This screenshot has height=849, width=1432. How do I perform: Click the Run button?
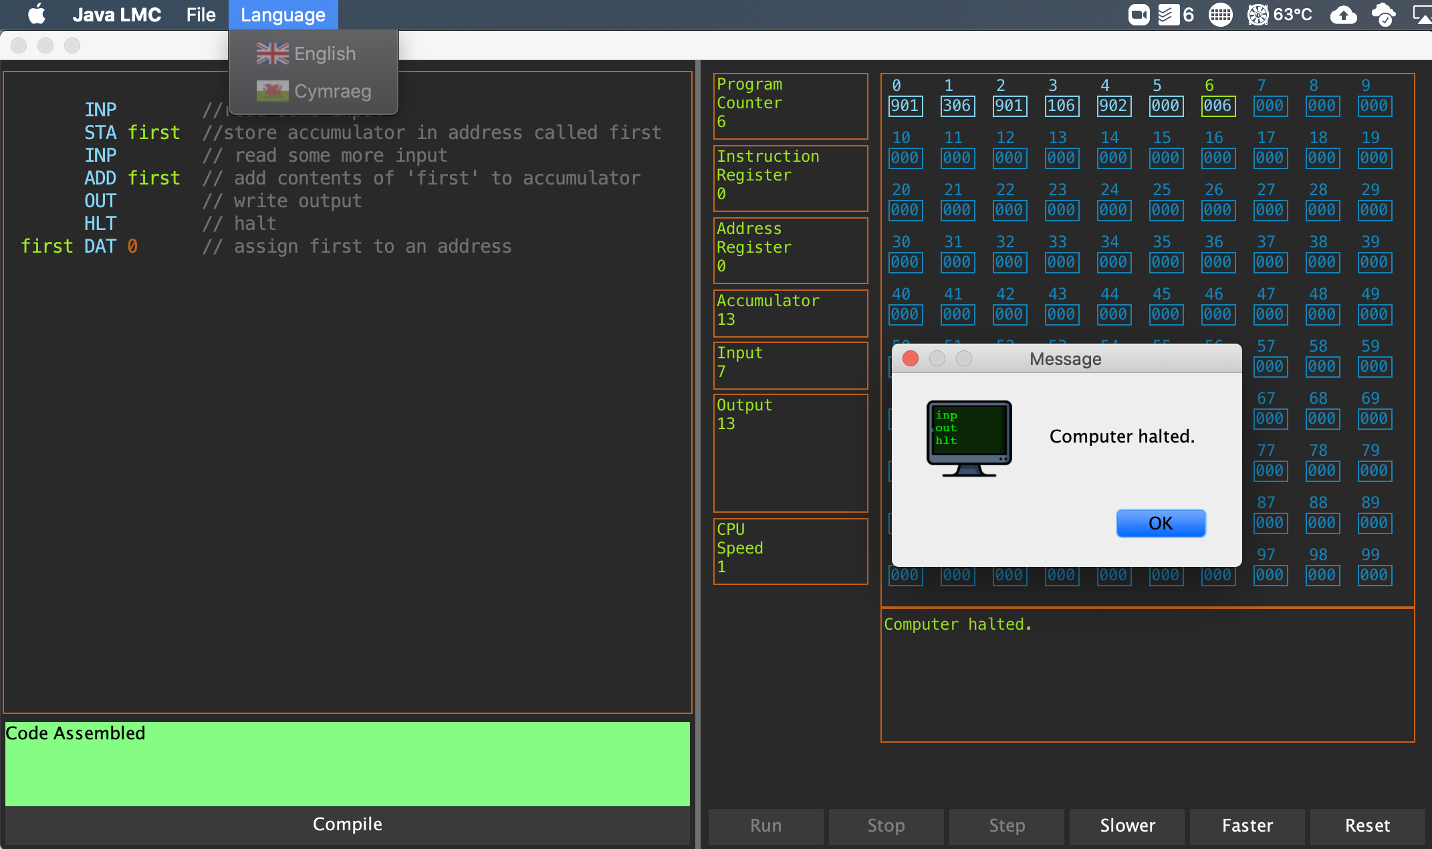(766, 826)
